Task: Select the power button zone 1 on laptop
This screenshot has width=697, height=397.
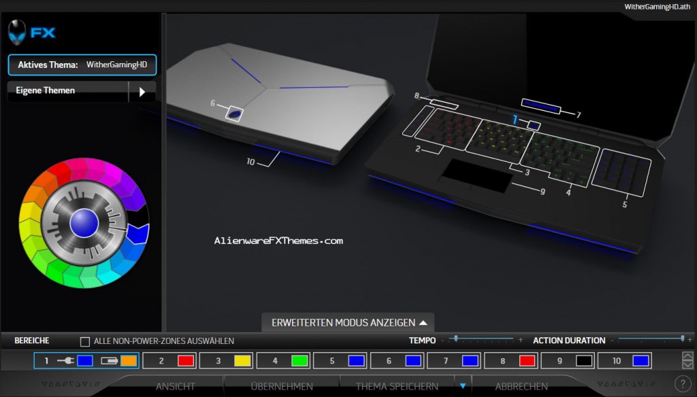Action: [x=534, y=126]
